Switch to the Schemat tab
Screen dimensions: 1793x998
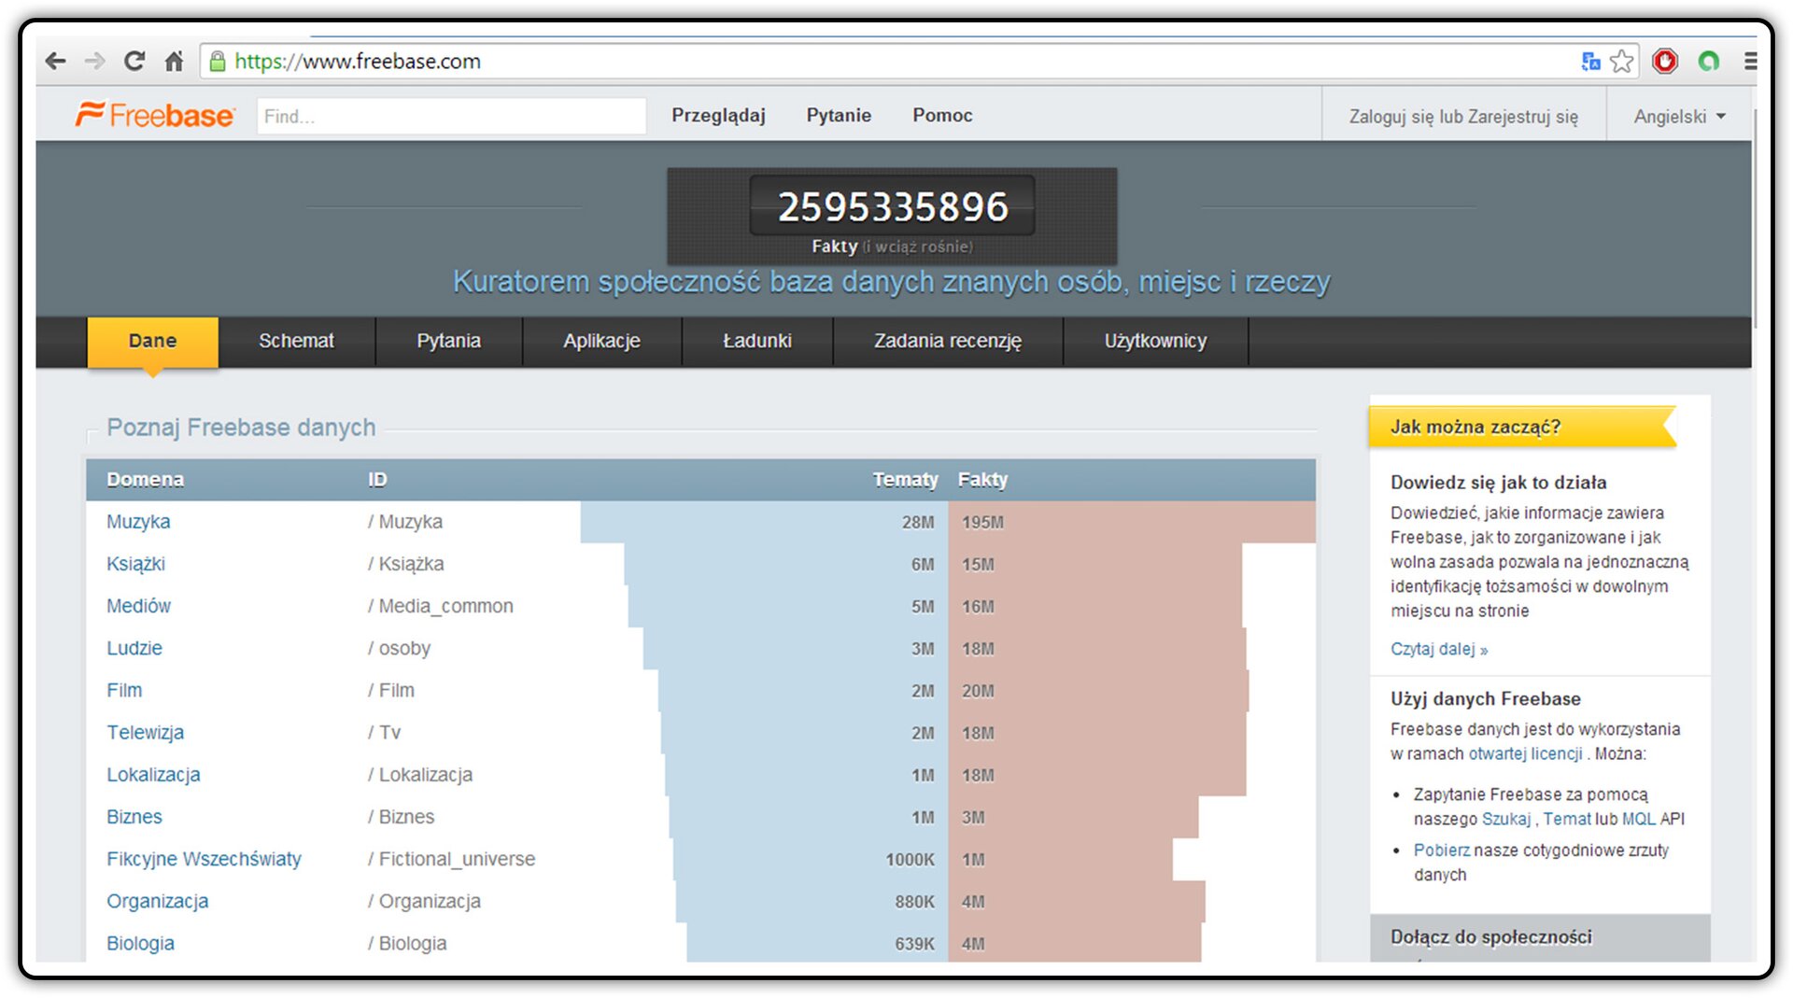pos(296,342)
